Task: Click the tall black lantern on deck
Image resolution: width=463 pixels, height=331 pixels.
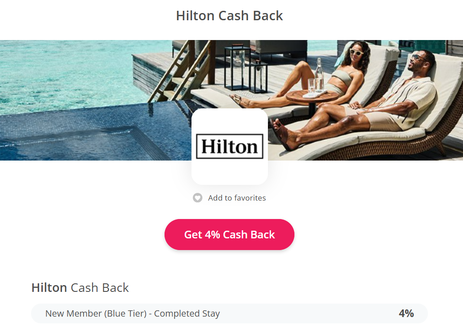Action: click(x=237, y=67)
